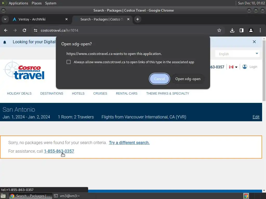
Task: Switch to Ventoy - ArchWiki tab
Action: click(x=40, y=19)
